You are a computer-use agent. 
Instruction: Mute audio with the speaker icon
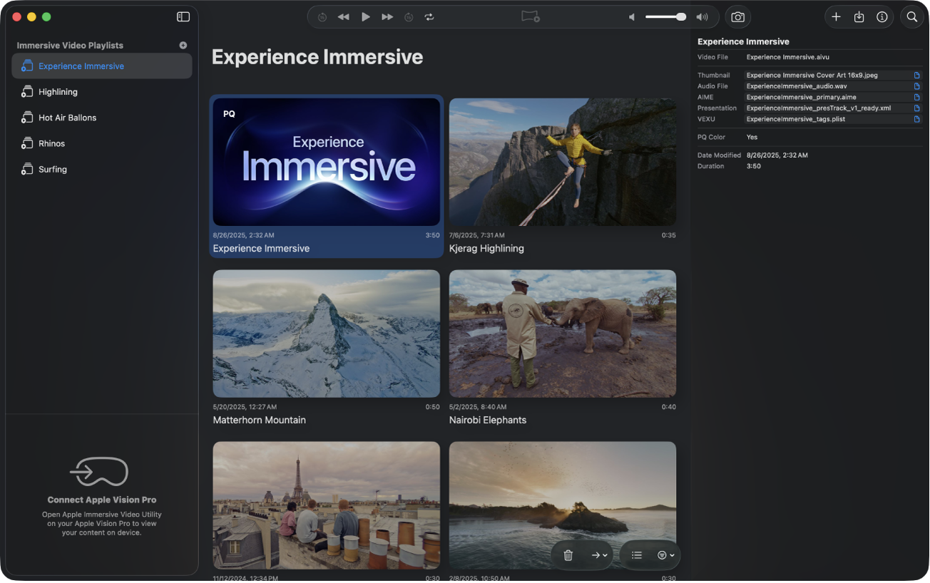[x=630, y=16]
